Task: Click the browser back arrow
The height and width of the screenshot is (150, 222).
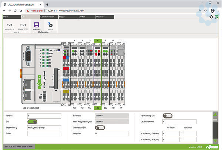Action: tap(4, 11)
